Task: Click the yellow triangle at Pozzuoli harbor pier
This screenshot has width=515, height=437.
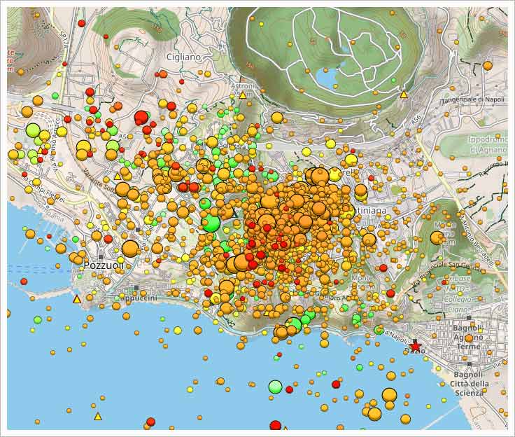Action: (x=77, y=299)
